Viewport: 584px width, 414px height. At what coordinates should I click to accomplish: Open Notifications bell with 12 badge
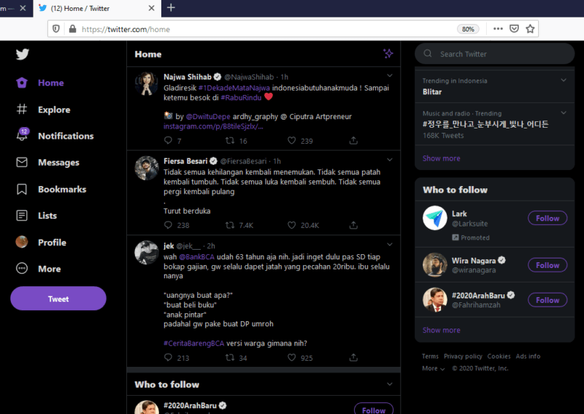tap(22, 134)
